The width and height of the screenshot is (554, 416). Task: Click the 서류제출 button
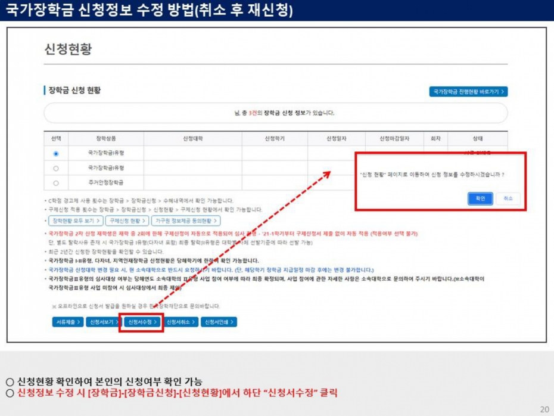(x=67, y=322)
